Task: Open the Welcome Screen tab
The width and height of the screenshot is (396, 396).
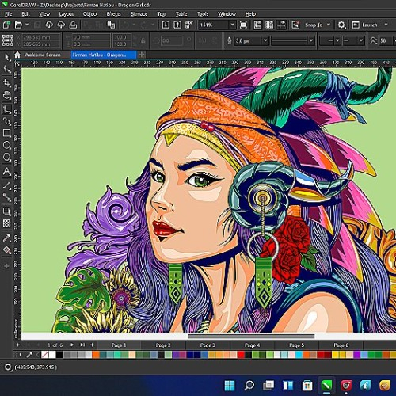Action: pyautogui.click(x=42, y=55)
